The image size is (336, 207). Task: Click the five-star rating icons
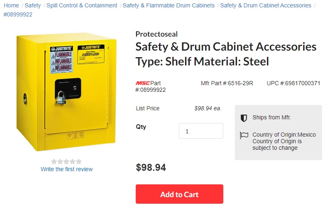pyautogui.click(x=67, y=161)
